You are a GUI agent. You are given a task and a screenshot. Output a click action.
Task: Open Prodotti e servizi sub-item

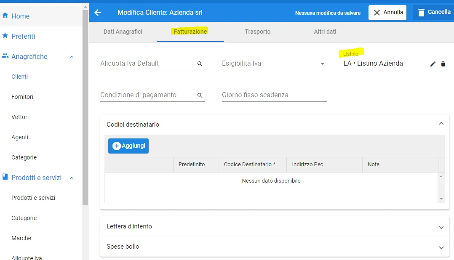33,198
